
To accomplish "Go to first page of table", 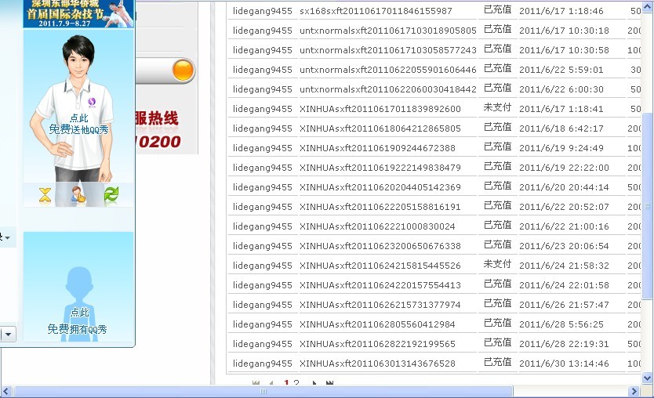I will pos(256,383).
